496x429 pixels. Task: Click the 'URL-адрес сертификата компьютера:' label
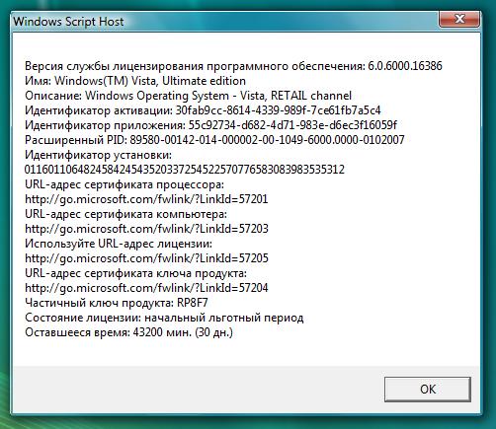(125, 214)
